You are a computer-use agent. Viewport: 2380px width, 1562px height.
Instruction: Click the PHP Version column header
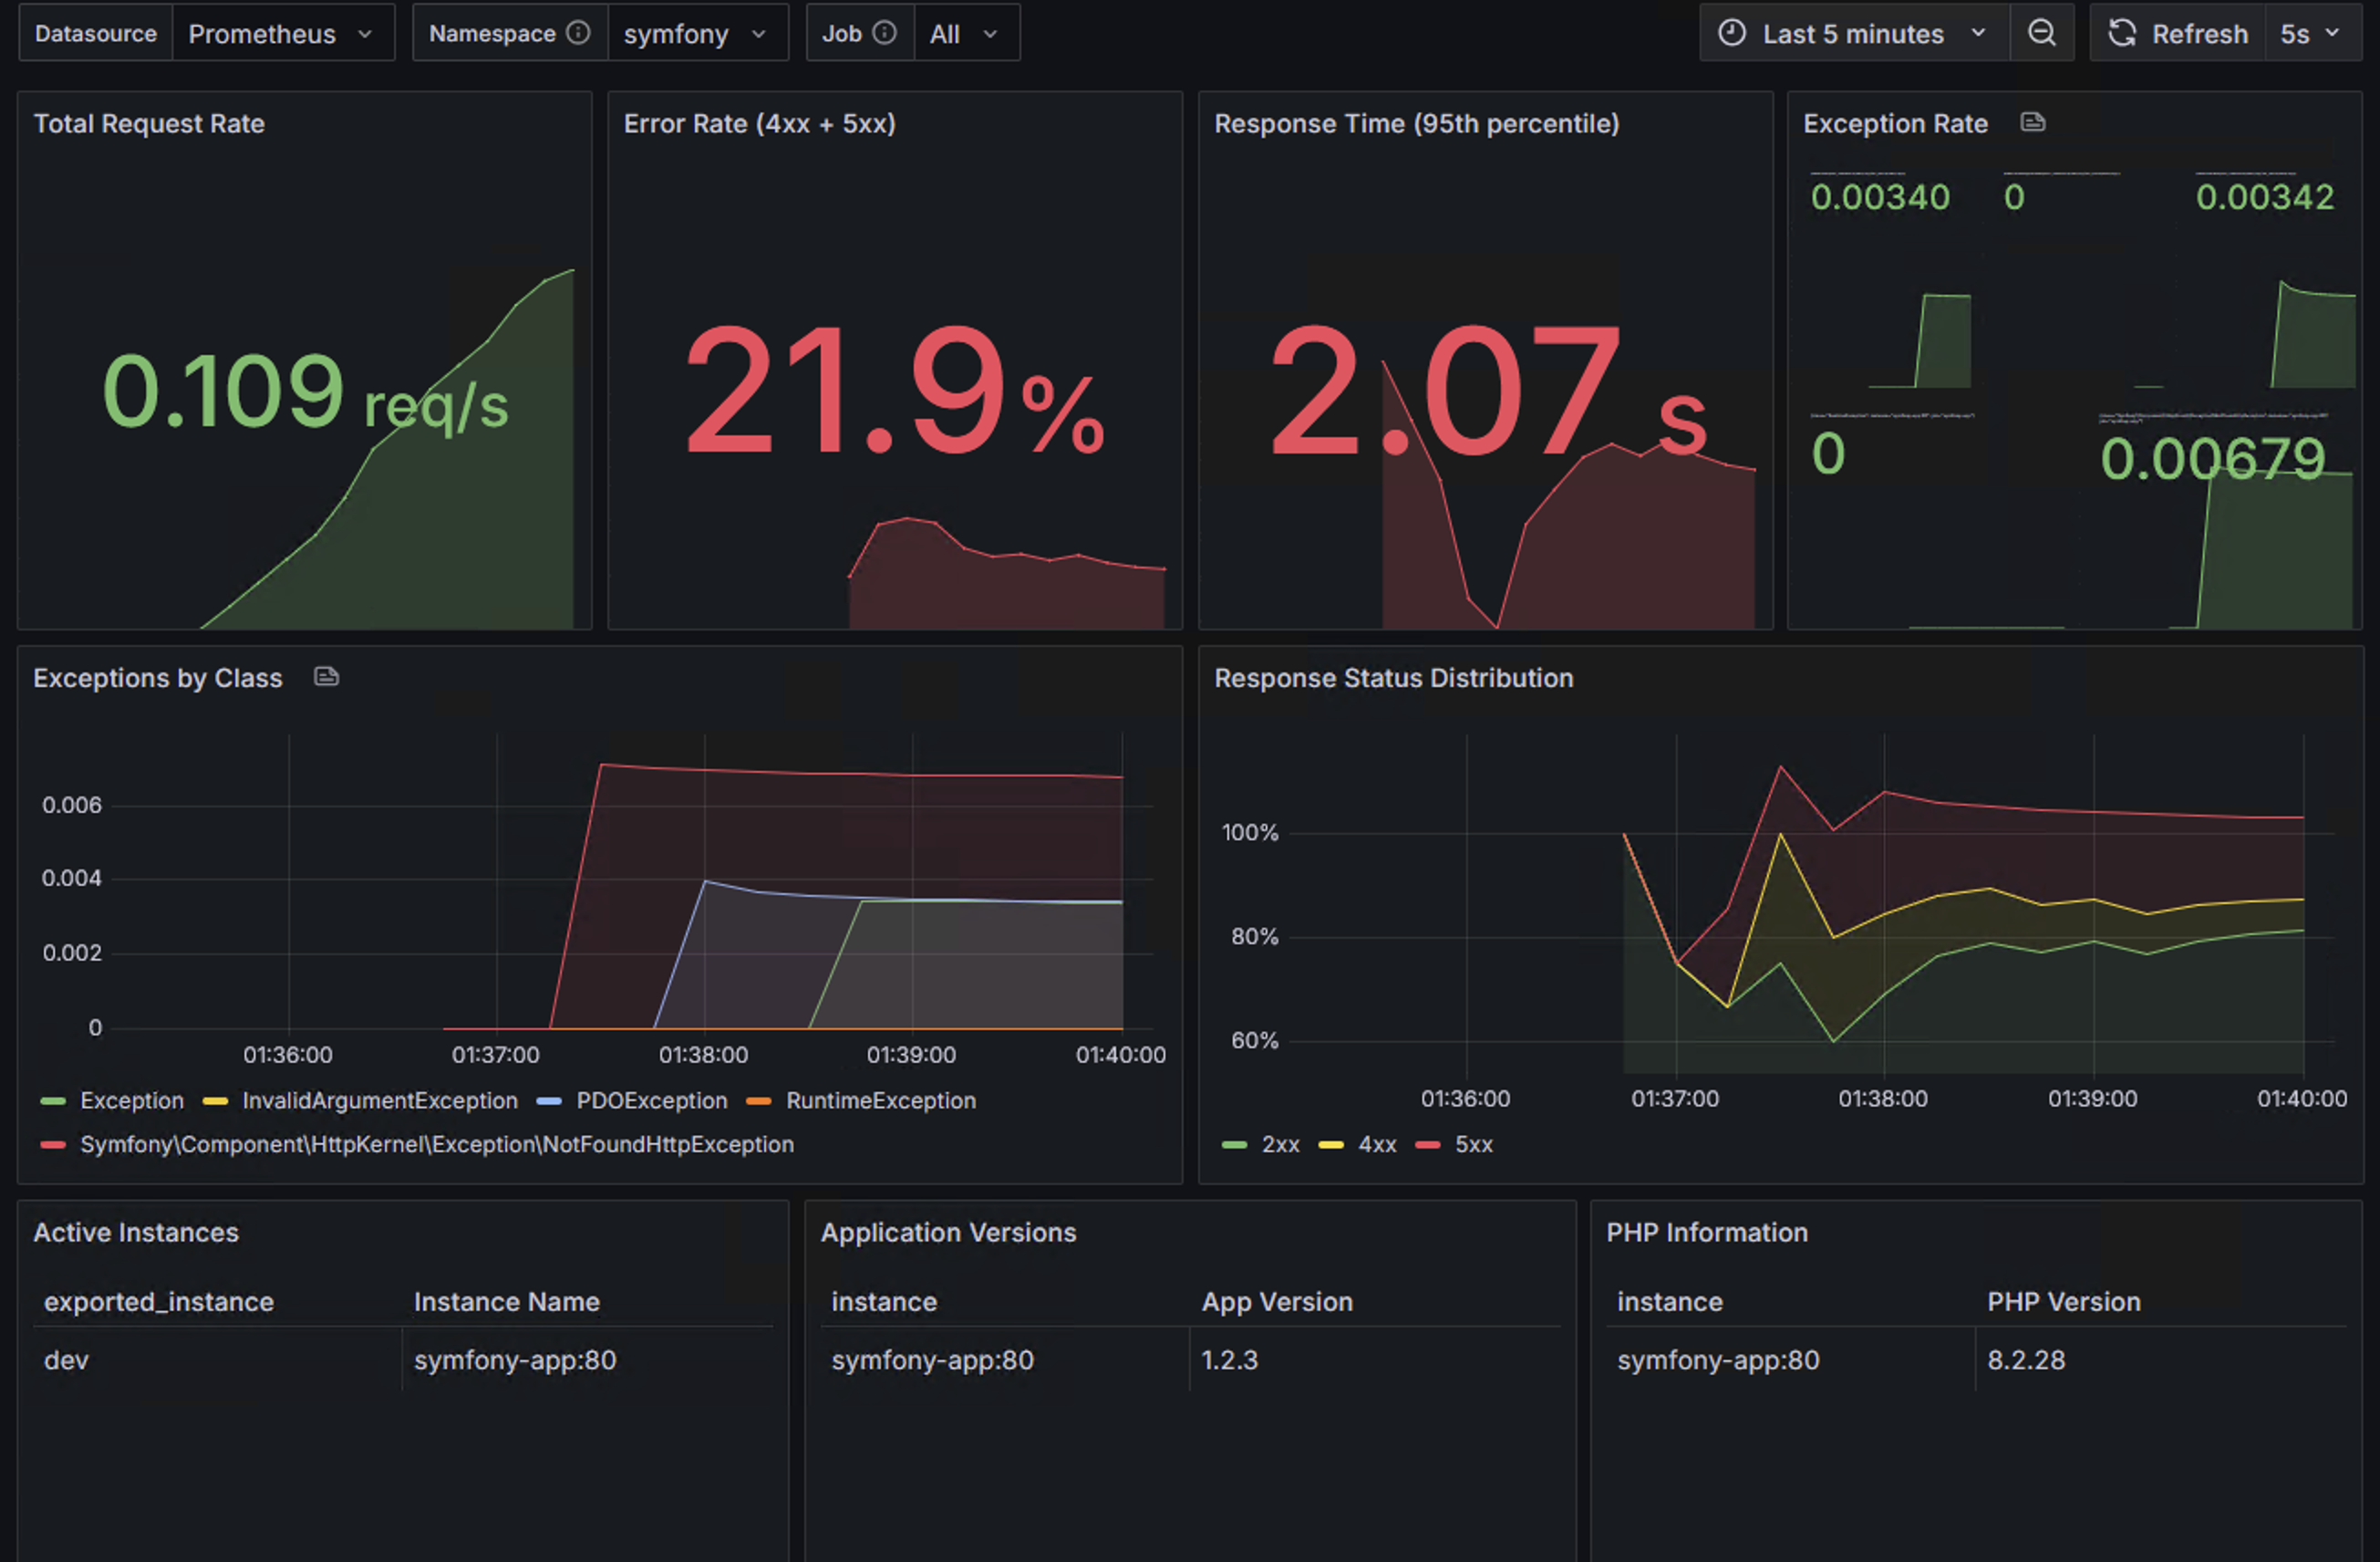click(x=2063, y=1302)
